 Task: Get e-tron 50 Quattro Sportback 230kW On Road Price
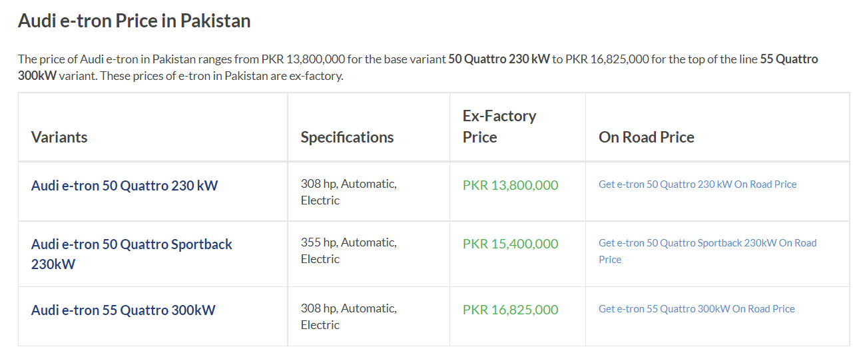tap(707, 251)
